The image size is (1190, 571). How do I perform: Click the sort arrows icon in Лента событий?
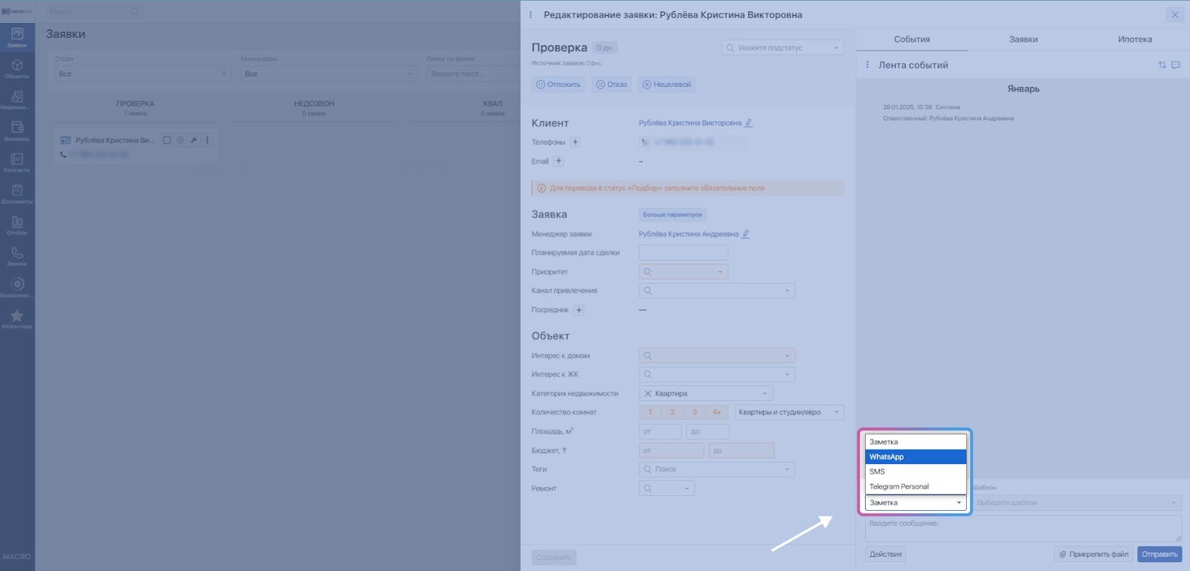tap(1162, 65)
